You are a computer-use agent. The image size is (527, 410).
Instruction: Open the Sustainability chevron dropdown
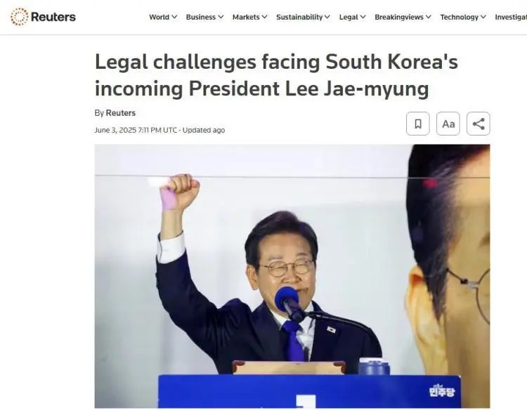[327, 17]
